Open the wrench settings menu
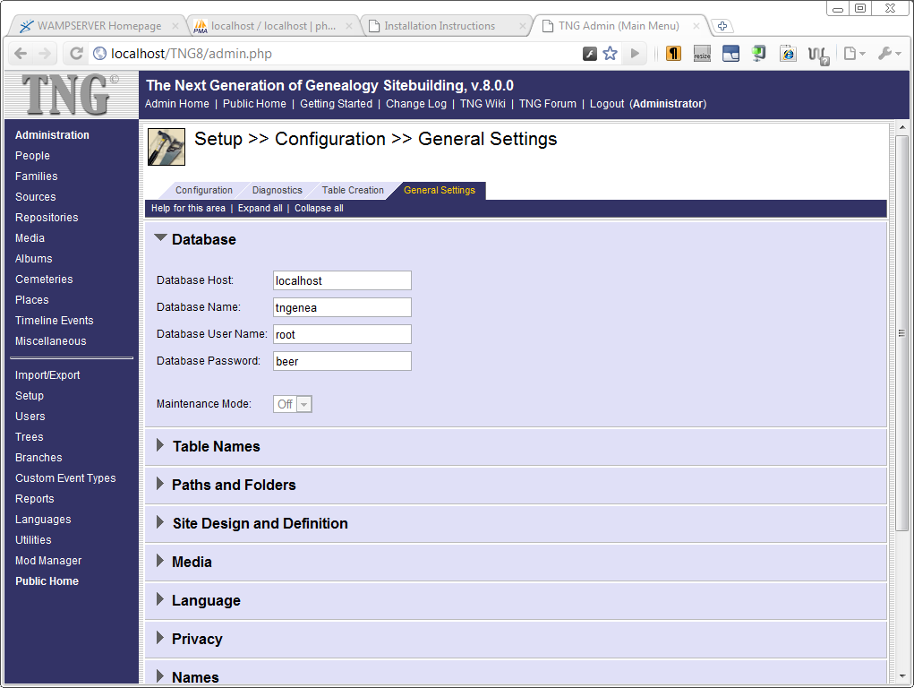914x688 pixels. (x=890, y=54)
